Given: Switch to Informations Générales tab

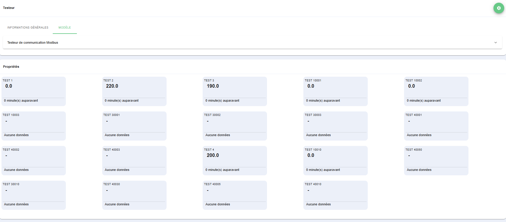Looking at the screenshot, I should tap(28, 28).
